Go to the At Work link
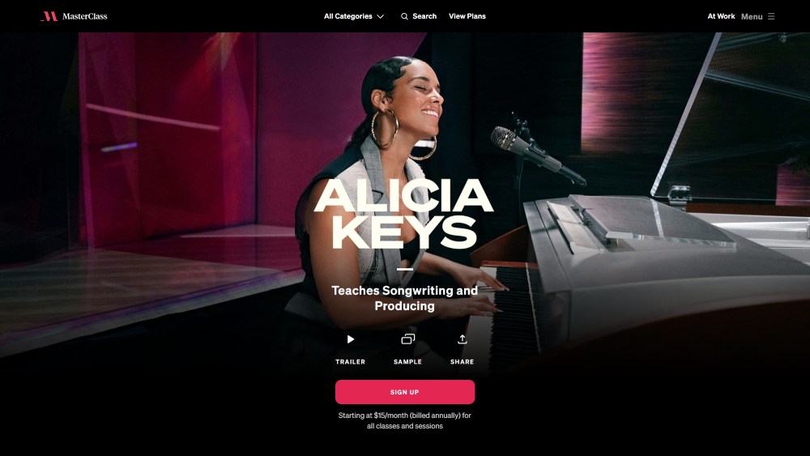This screenshot has height=456, width=810. tap(721, 16)
